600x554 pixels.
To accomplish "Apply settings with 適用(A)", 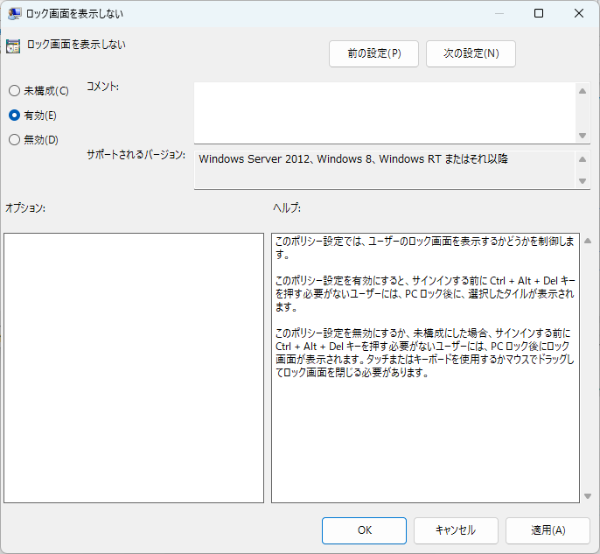I will [548, 530].
